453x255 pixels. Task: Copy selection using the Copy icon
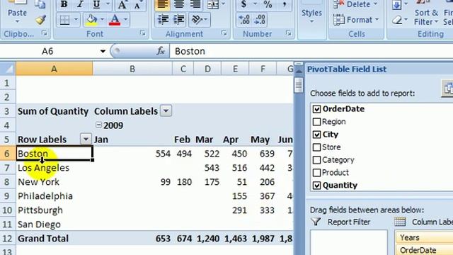40,4
